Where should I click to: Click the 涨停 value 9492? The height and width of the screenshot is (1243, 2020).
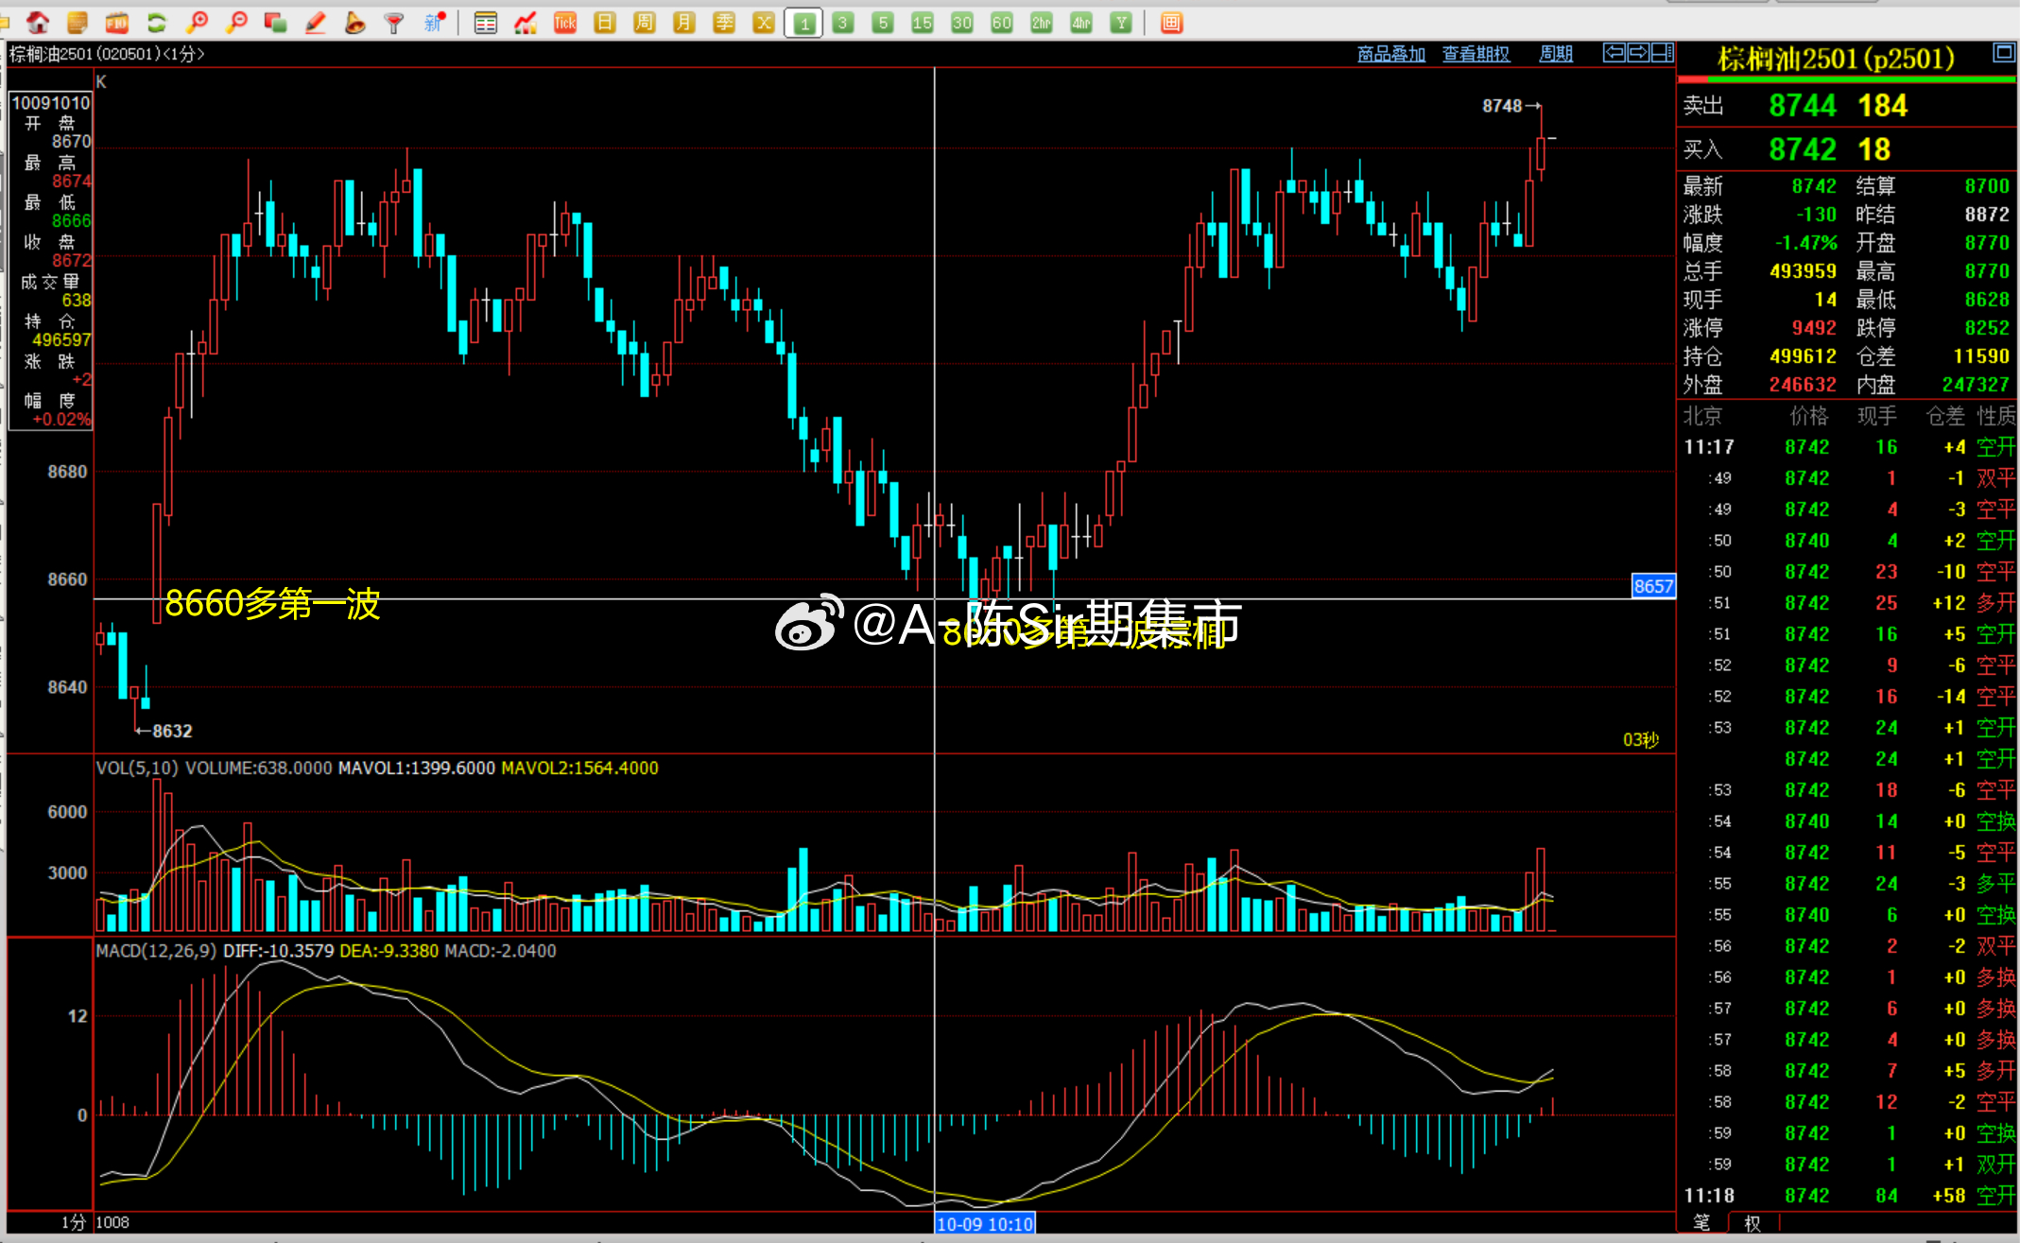pos(1814,328)
